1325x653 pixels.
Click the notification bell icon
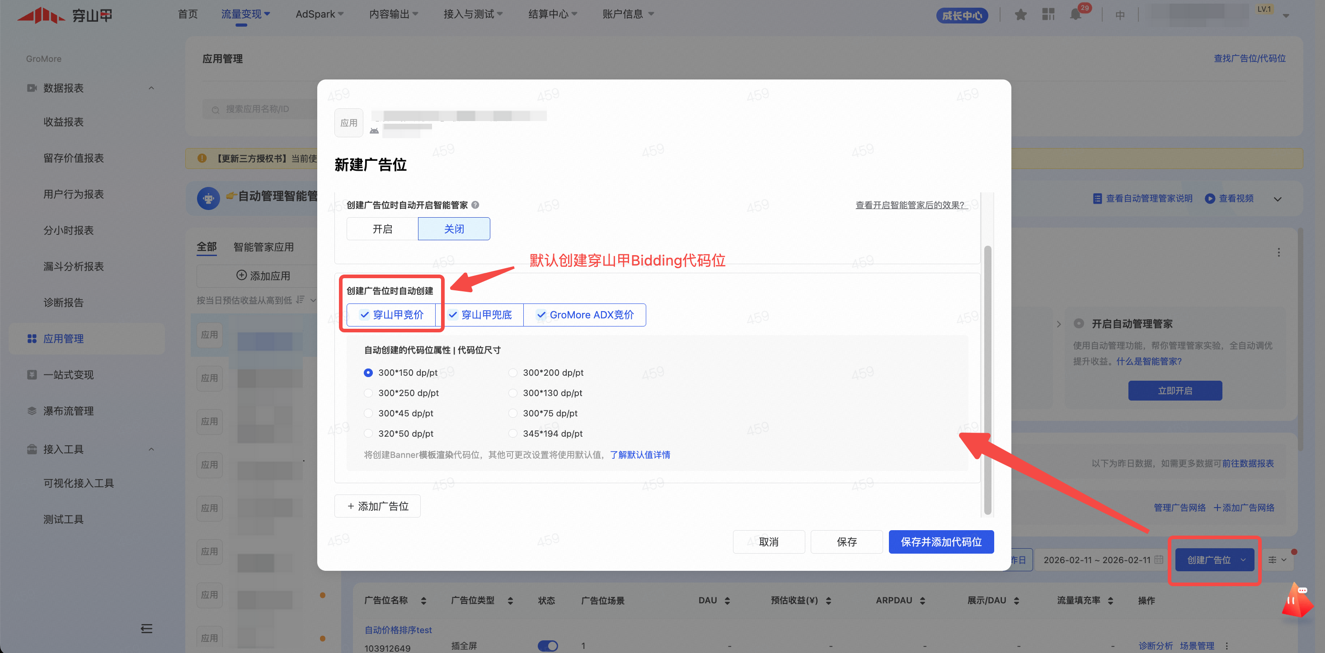tap(1076, 14)
